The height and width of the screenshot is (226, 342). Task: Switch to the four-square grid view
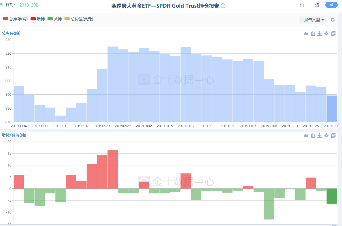(x=317, y=5)
